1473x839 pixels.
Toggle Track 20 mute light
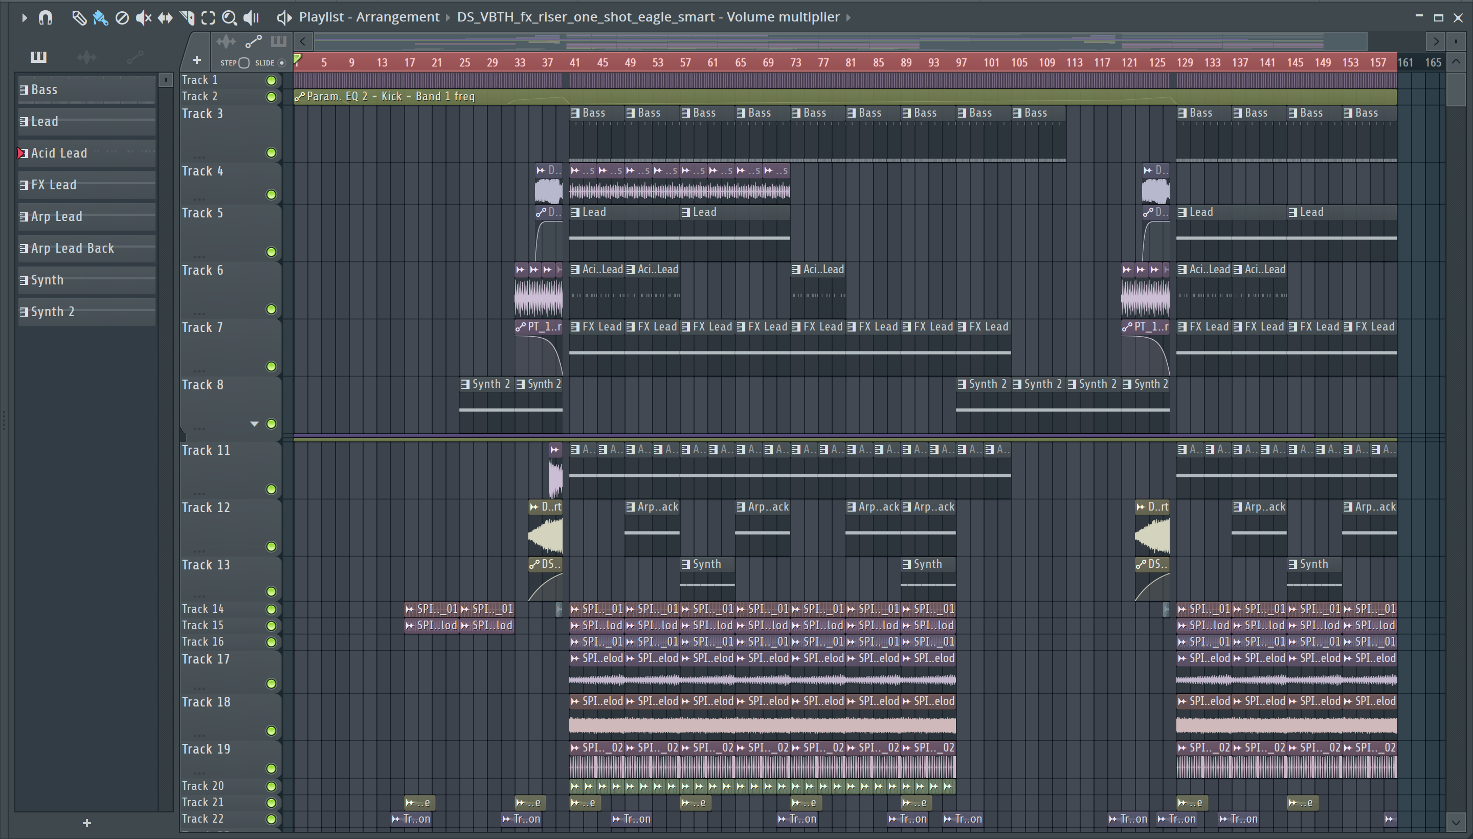coord(271,786)
